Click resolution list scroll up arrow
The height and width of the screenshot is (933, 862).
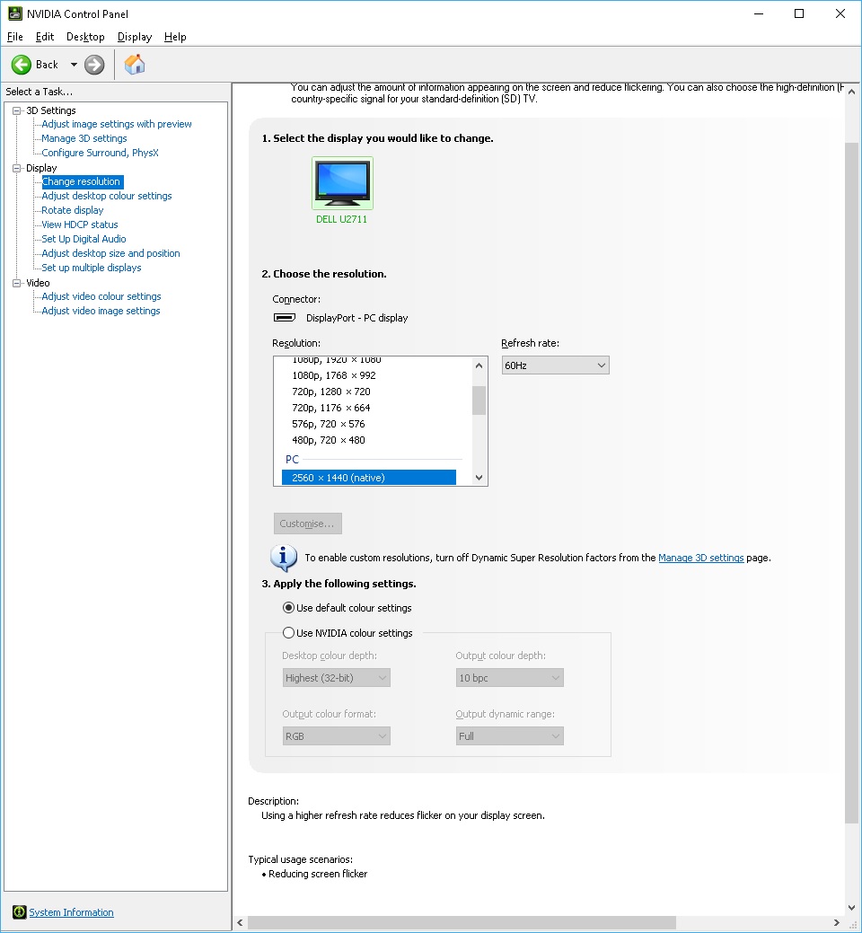479,365
